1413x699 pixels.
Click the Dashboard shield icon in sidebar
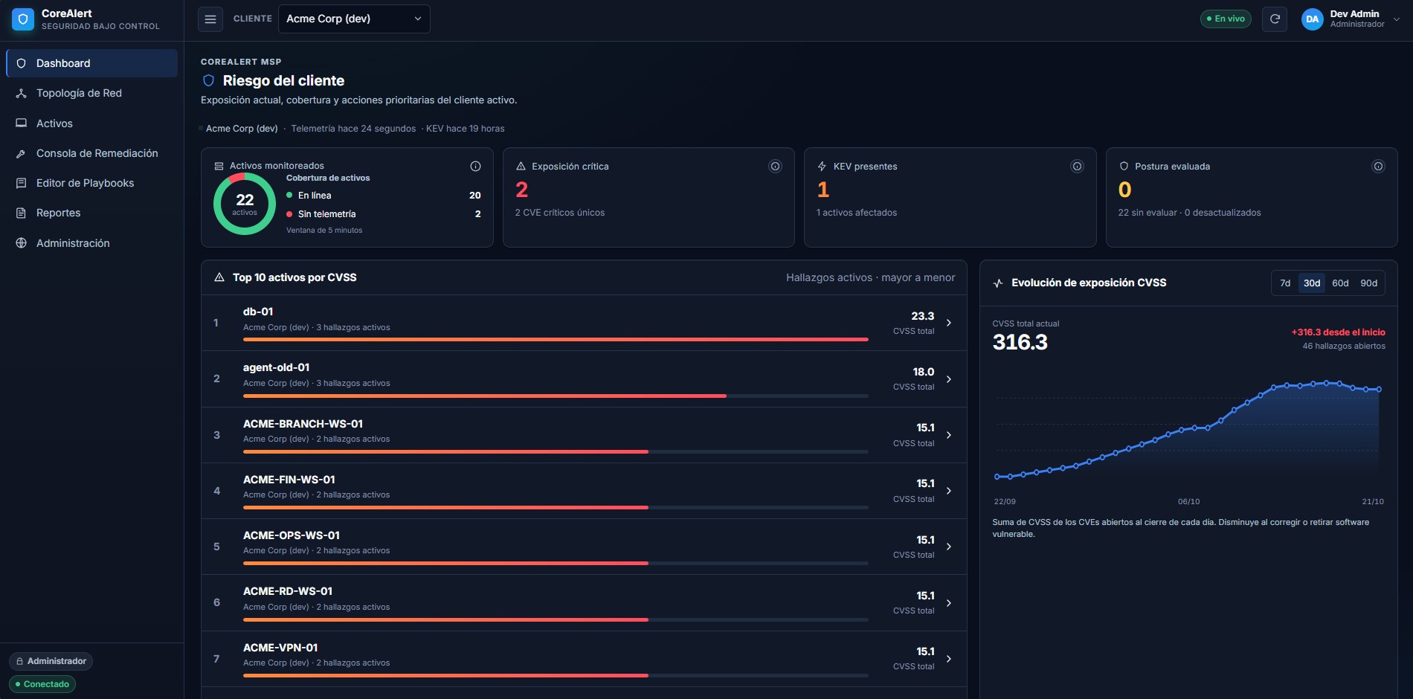pos(22,64)
